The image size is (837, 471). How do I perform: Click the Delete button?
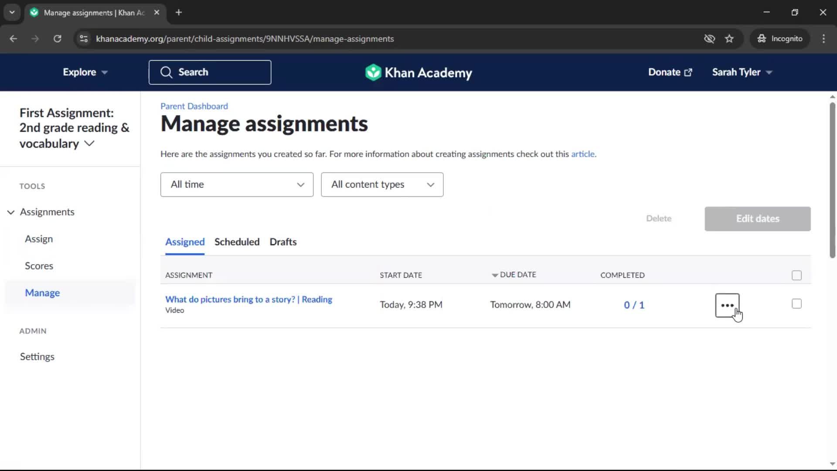click(x=658, y=218)
